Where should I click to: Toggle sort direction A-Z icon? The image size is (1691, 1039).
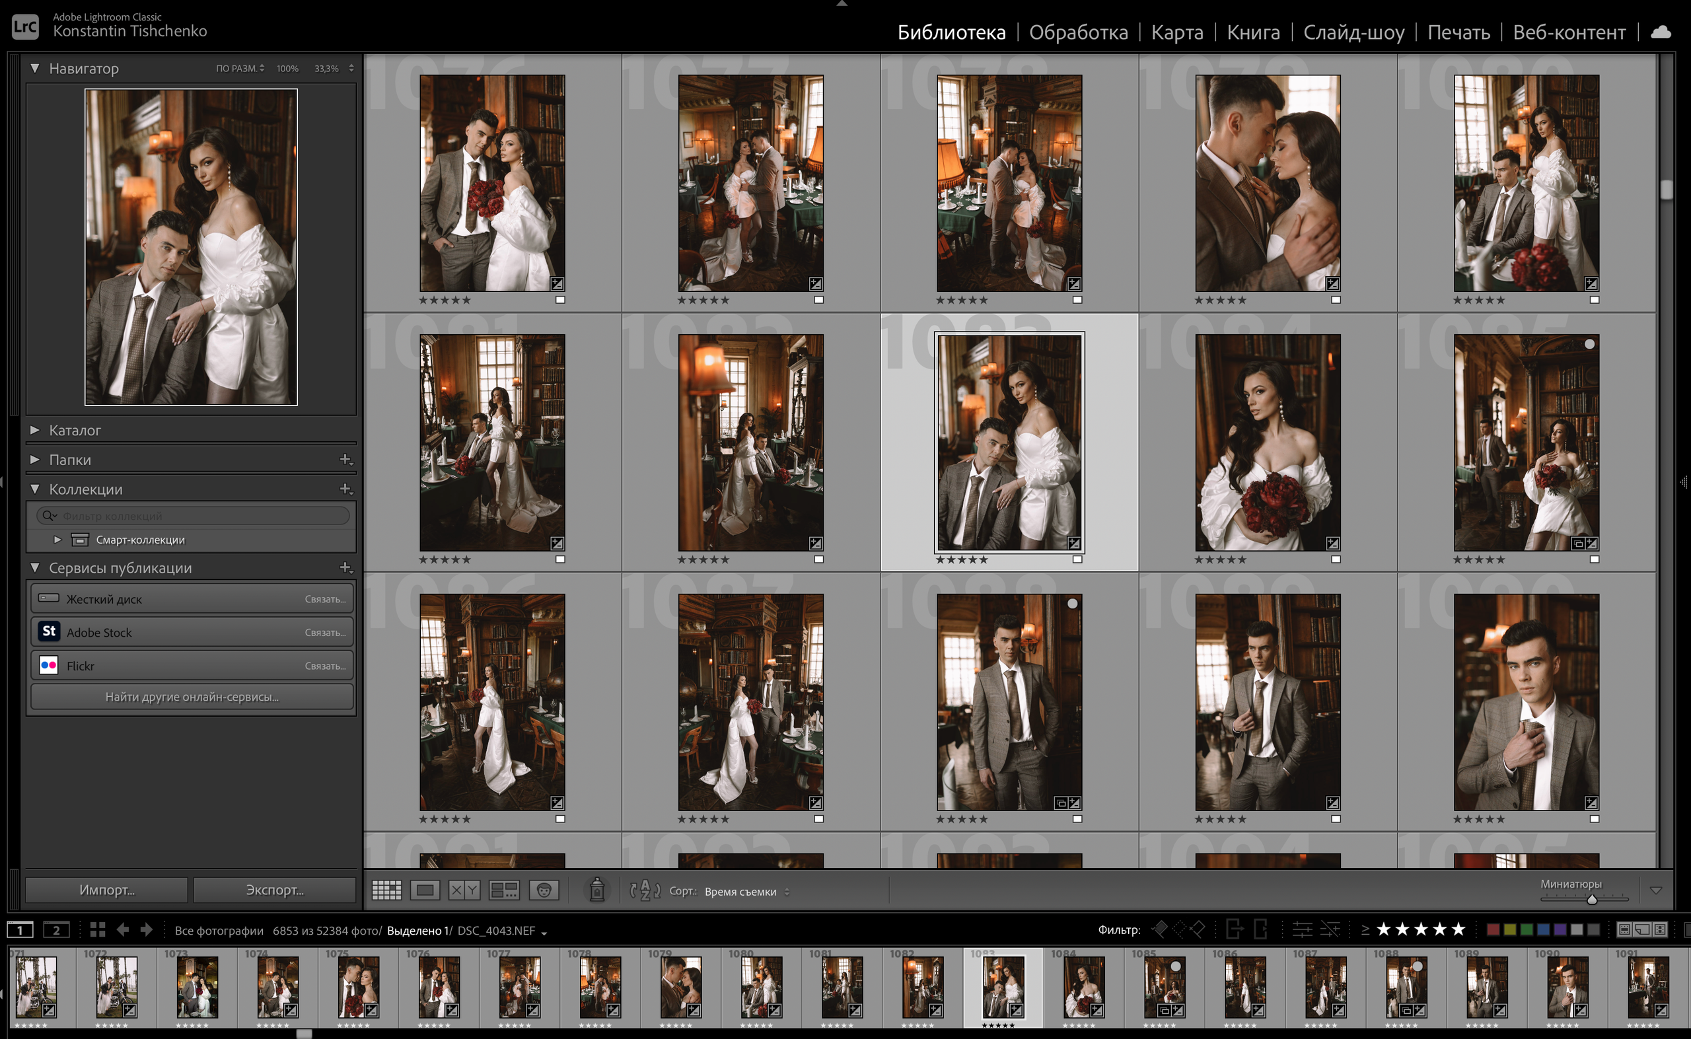(645, 890)
